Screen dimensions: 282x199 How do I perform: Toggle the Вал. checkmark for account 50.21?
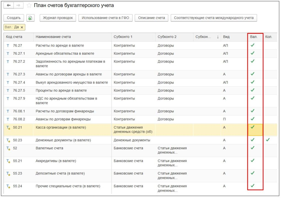[x=253, y=127]
